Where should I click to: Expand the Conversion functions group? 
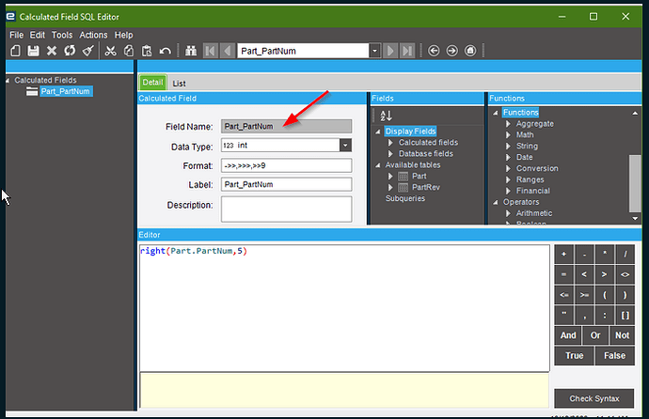click(x=508, y=168)
